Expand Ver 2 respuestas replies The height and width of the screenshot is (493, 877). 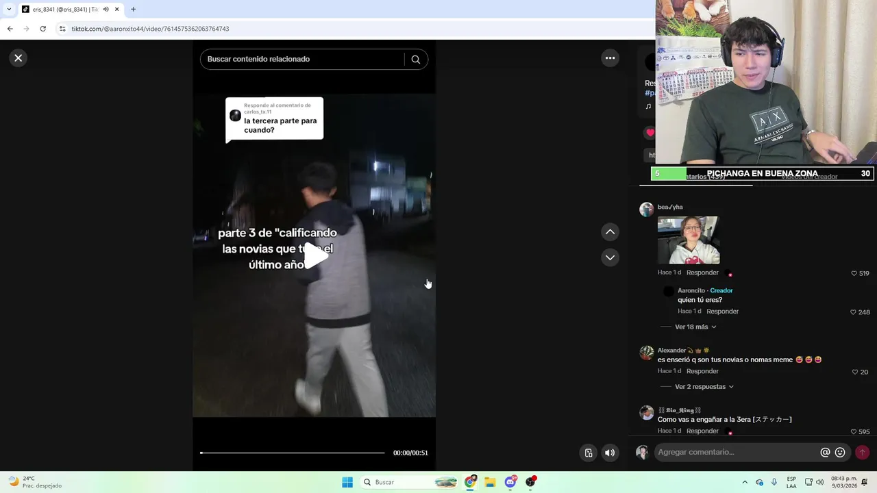point(704,387)
